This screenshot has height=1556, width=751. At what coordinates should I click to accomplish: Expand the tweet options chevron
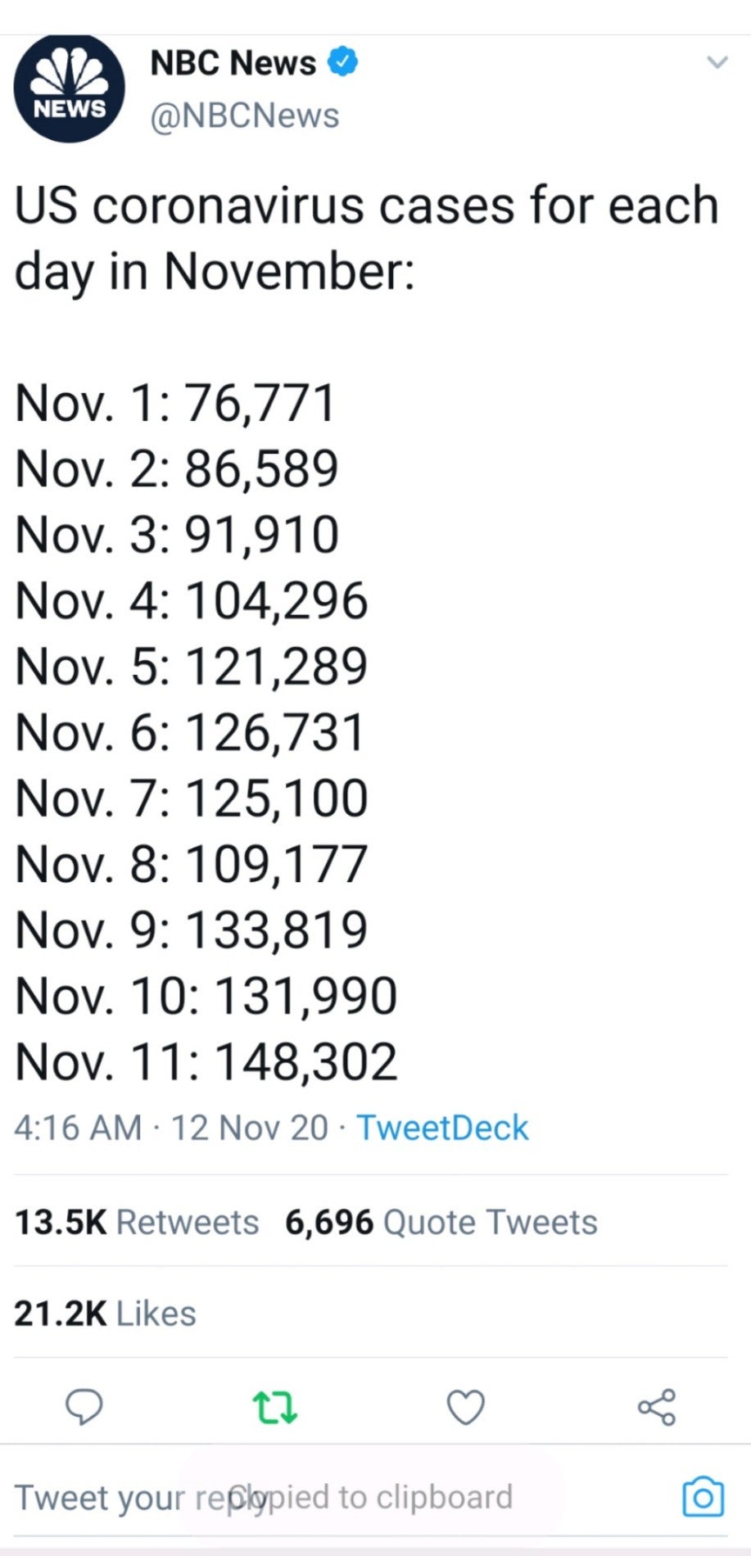point(717,62)
